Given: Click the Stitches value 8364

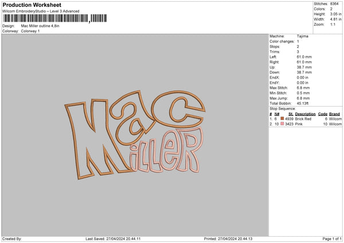Looking at the screenshot, I should tap(334, 4).
